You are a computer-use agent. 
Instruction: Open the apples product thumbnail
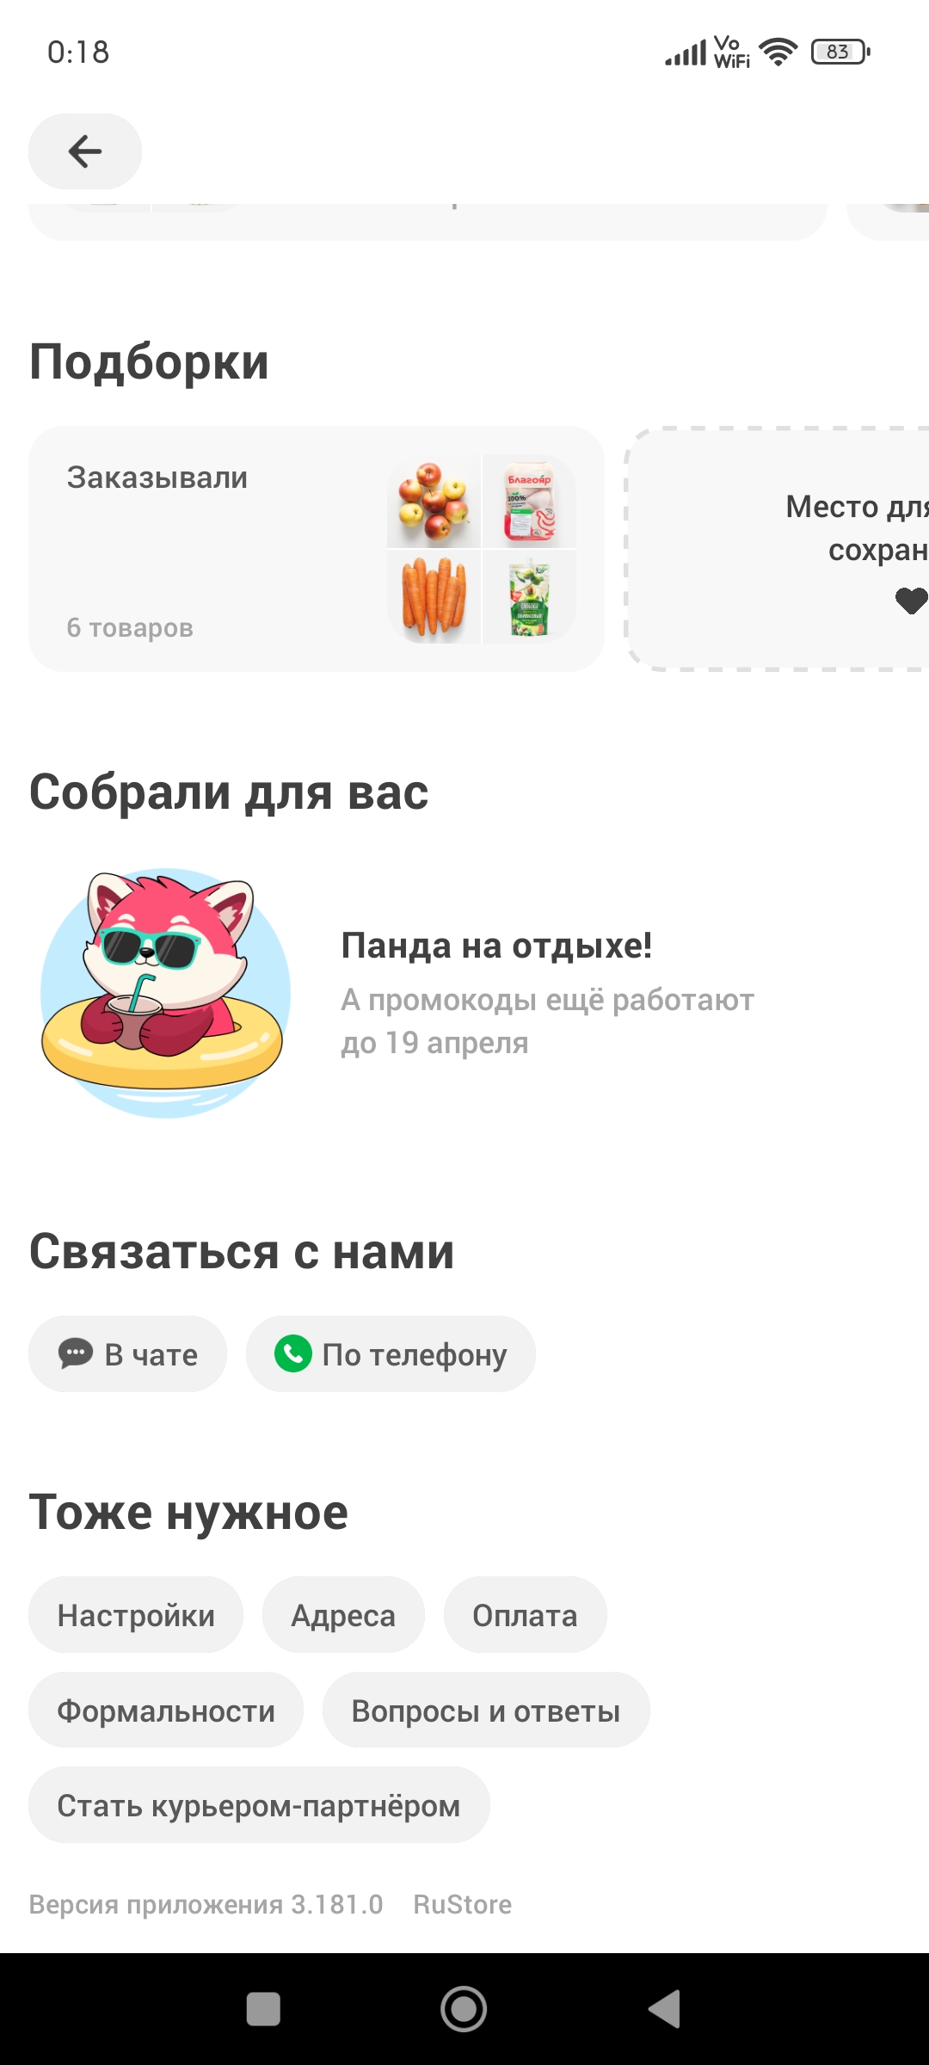point(434,502)
